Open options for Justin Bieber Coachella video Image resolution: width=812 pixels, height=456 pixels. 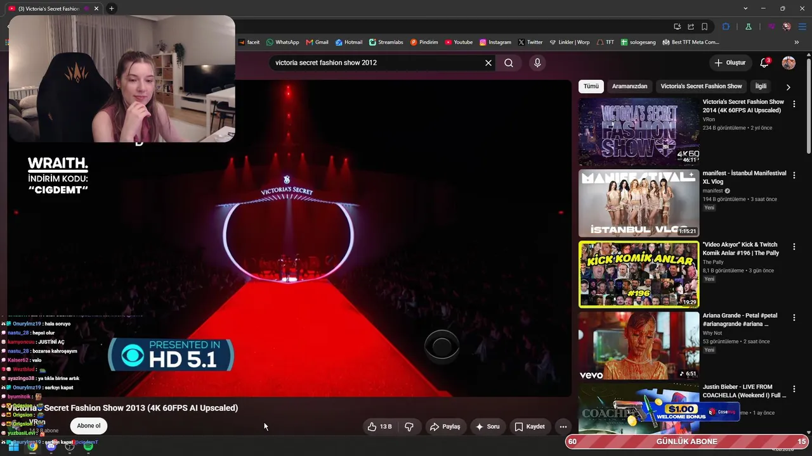tap(794, 389)
